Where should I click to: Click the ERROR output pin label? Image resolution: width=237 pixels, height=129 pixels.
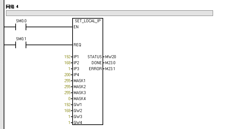96,69
